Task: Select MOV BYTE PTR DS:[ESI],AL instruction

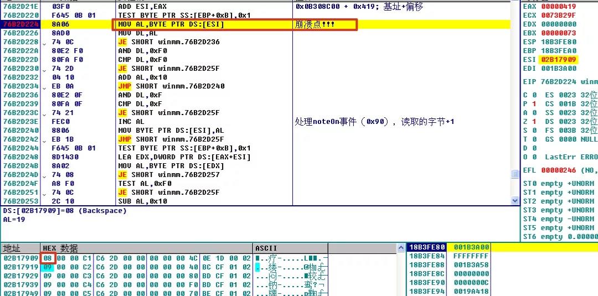Action: point(171,130)
